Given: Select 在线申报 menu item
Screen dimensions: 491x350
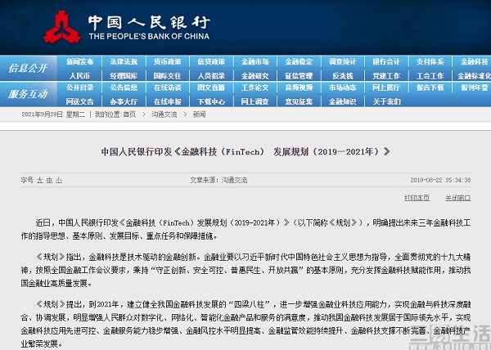Looking at the screenshot, I should tap(167, 101).
